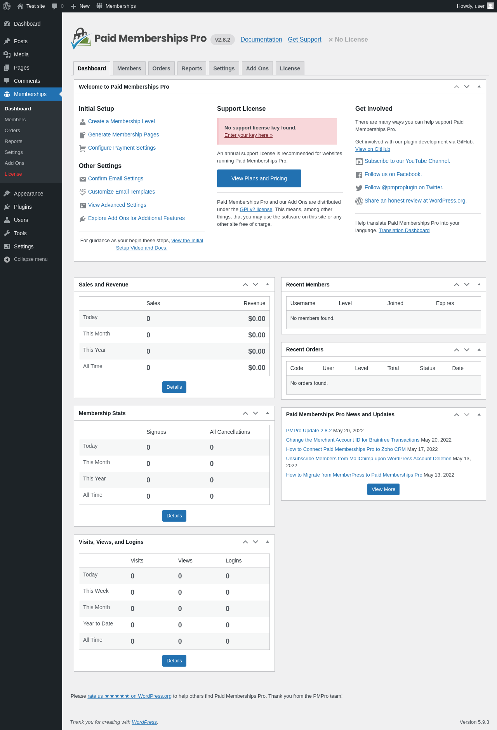
Task: Click the Posts pushpin icon
Action: pyautogui.click(x=7, y=41)
